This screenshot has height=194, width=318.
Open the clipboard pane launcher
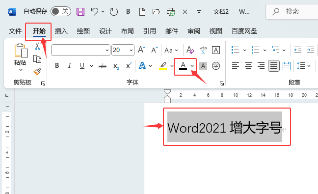click(x=43, y=83)
